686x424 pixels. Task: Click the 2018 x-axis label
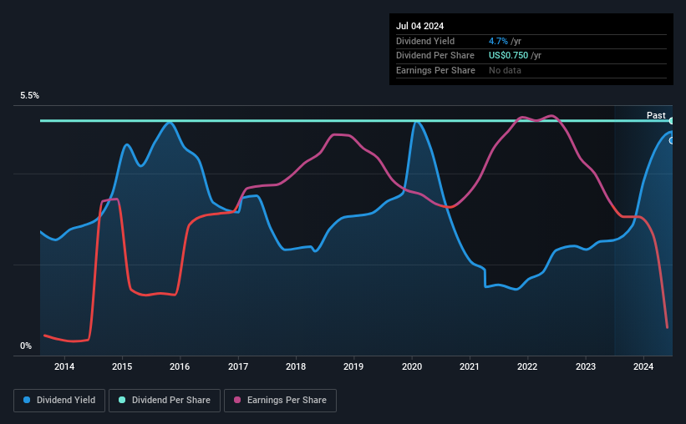(x=296, y=366)
